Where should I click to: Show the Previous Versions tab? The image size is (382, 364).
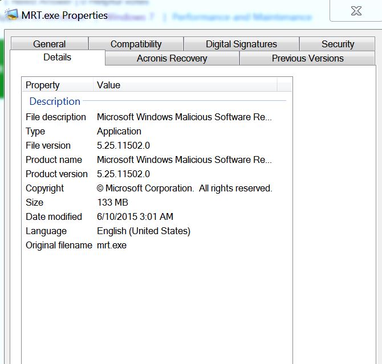pyautogui.click(x=307, y=59)
